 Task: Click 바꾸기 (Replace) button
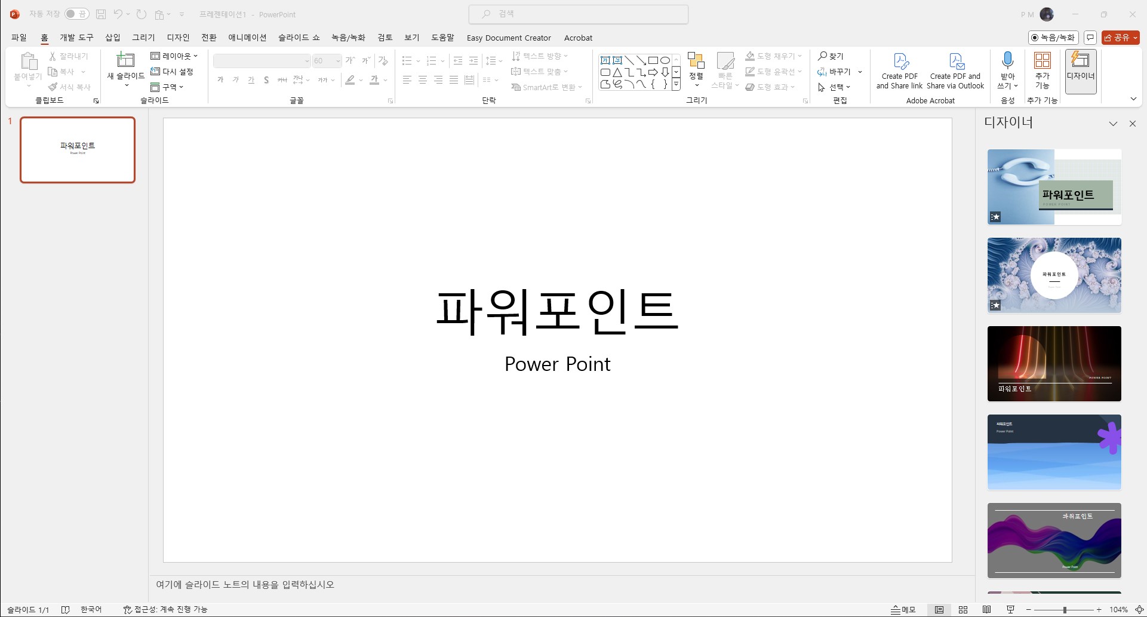click(834, 72)
